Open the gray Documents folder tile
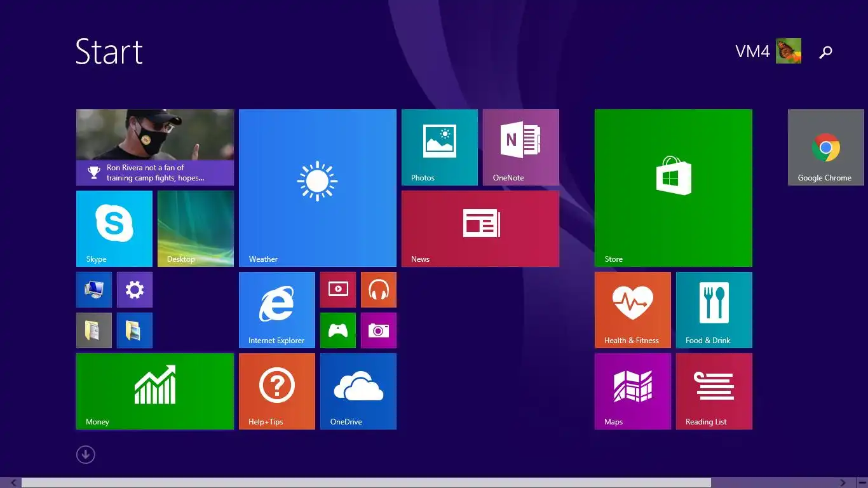This screenshot has height=488, width=868. 94,330
